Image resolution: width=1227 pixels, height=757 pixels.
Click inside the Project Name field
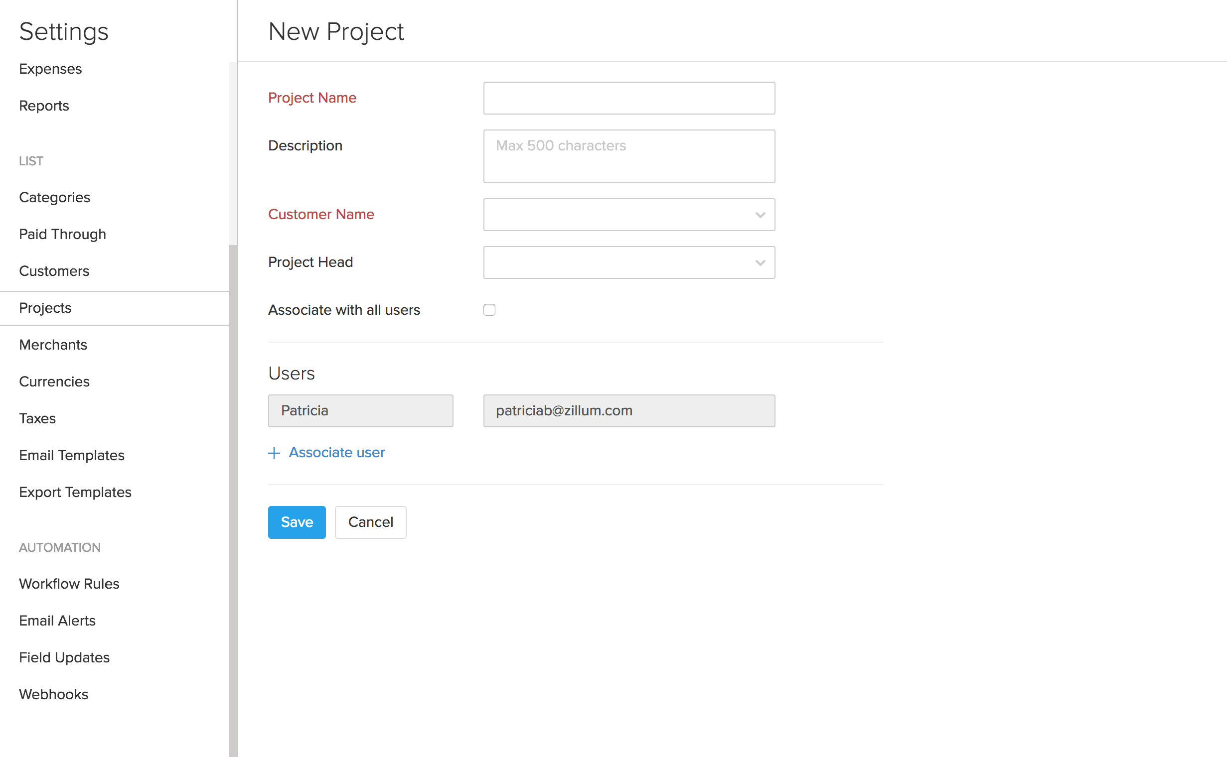629,98
